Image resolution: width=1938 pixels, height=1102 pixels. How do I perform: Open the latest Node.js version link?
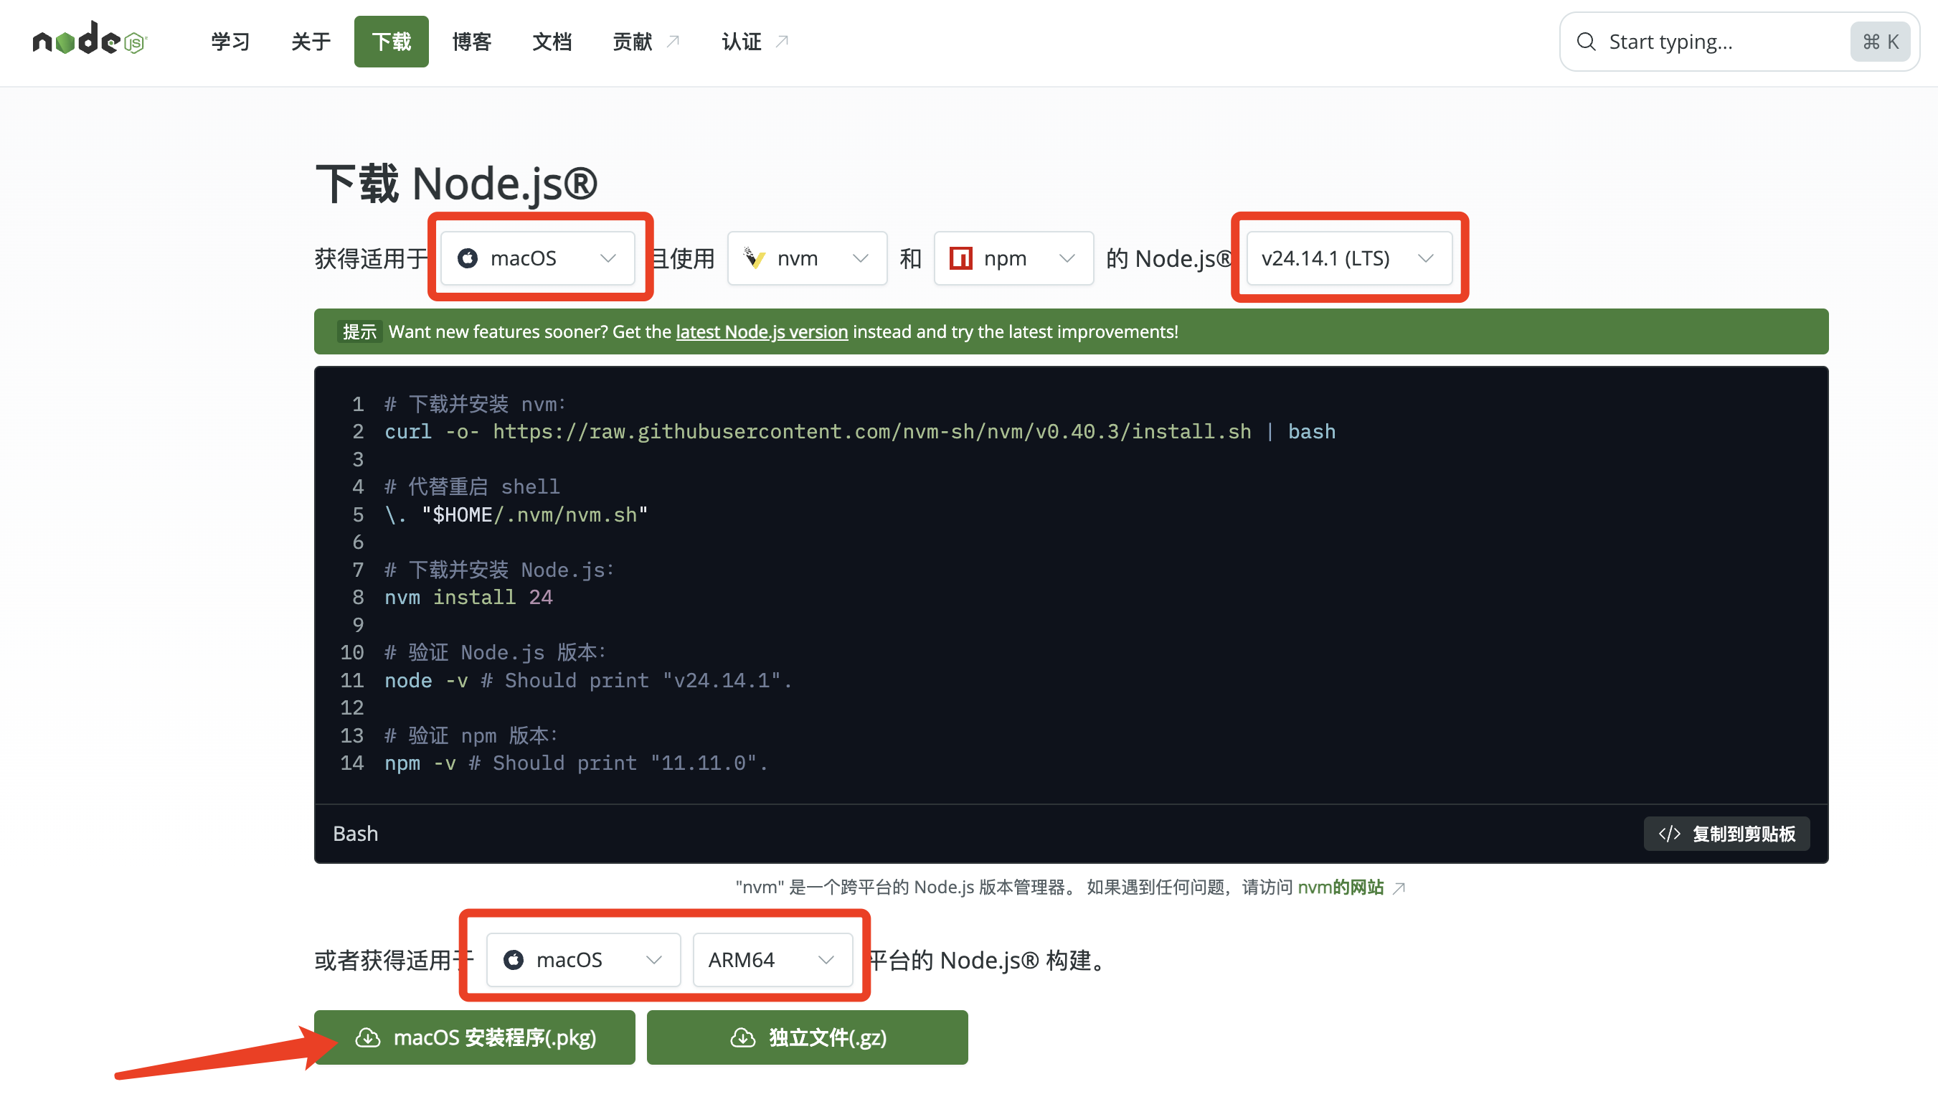pos(761,331)
